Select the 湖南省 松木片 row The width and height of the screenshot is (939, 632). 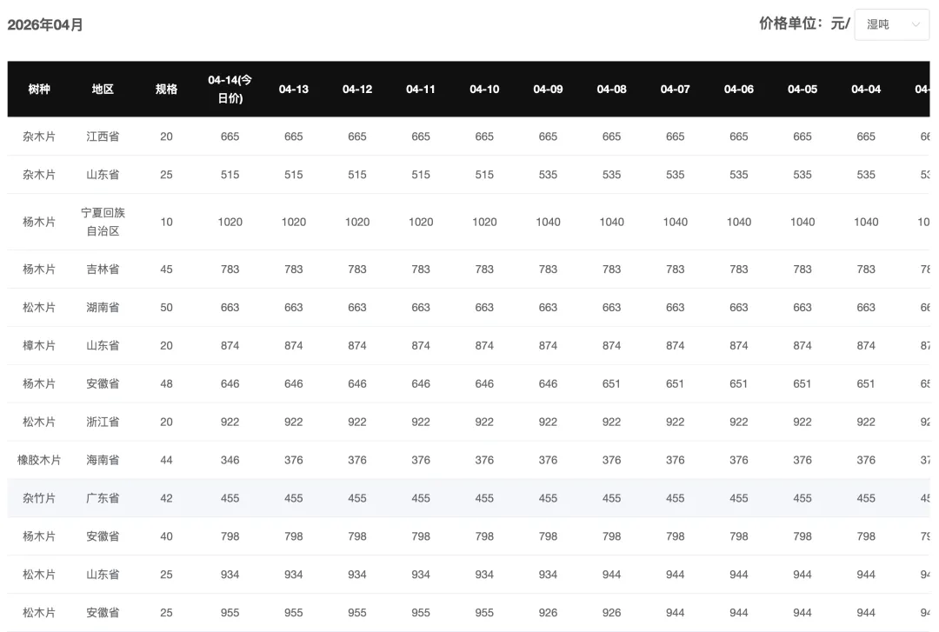(469, 308)
